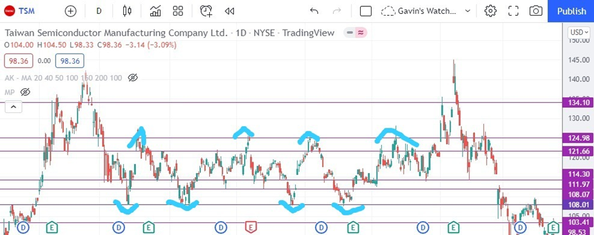Click the 130.00 price scale value
Screen dimensions: 594x235
(579, 118)
